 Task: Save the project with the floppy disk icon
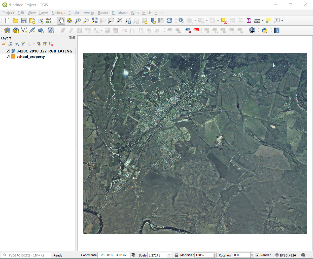pyautogui.click(x=24, y=21)
